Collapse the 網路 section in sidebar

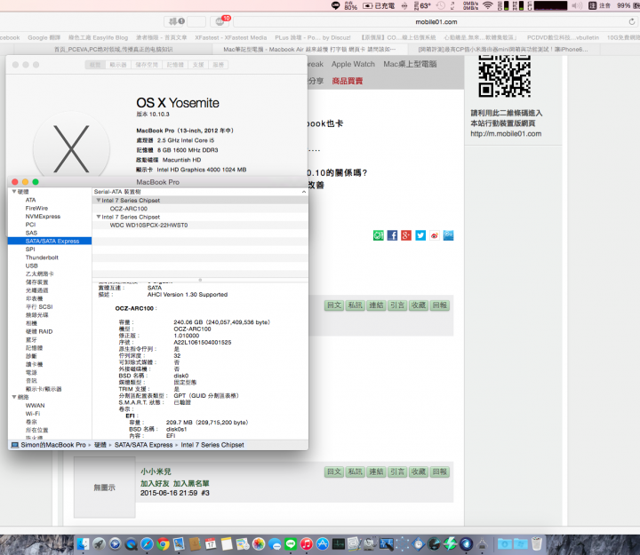click(14, 397)
